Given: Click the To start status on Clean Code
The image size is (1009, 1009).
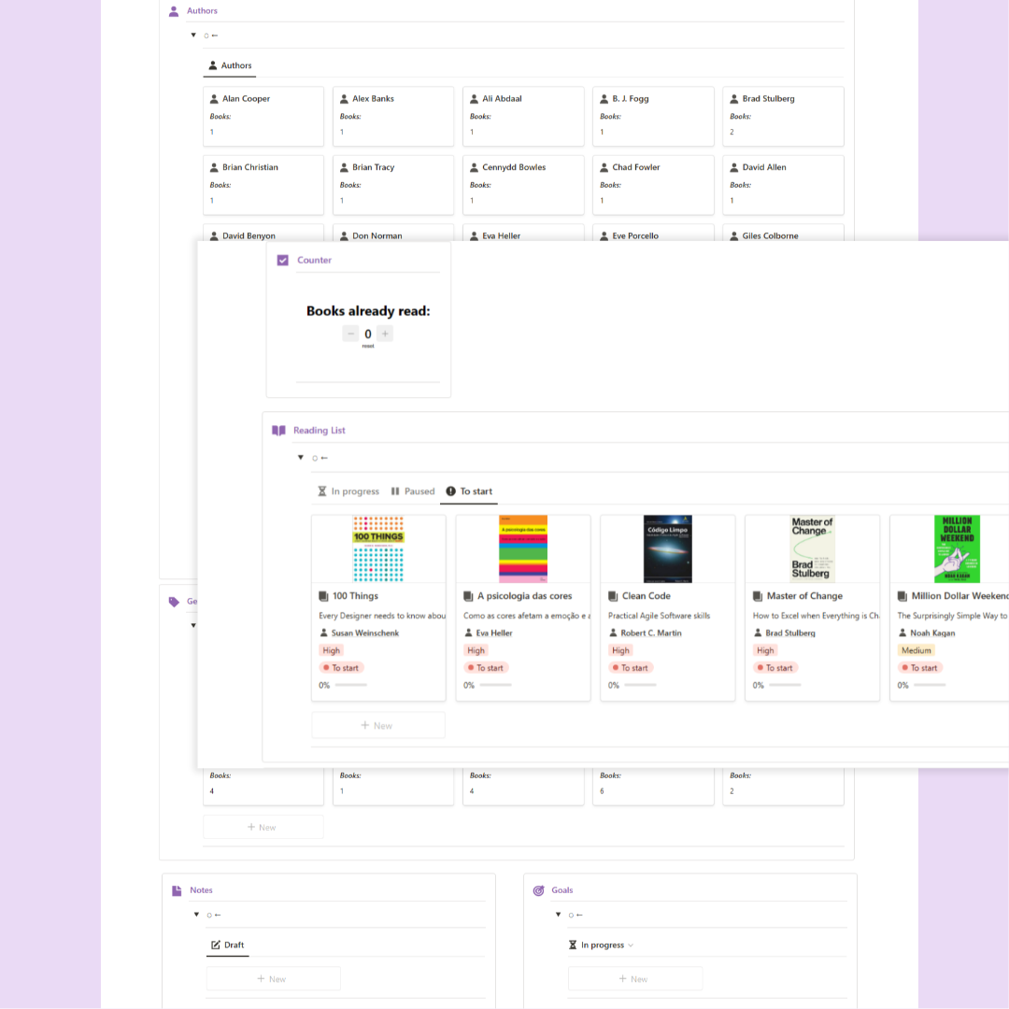Looking at the screenshot, I should (632, 668).
